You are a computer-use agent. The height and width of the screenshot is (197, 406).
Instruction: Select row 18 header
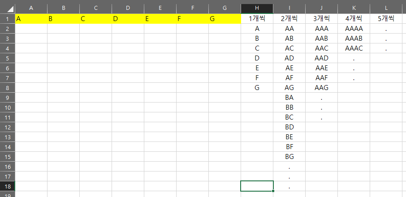coord(8,186)
